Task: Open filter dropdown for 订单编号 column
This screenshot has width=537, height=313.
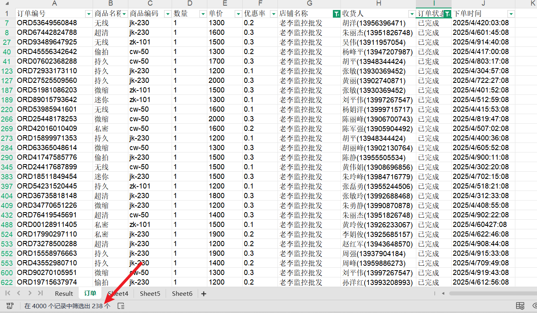Action: pos(89,14)
